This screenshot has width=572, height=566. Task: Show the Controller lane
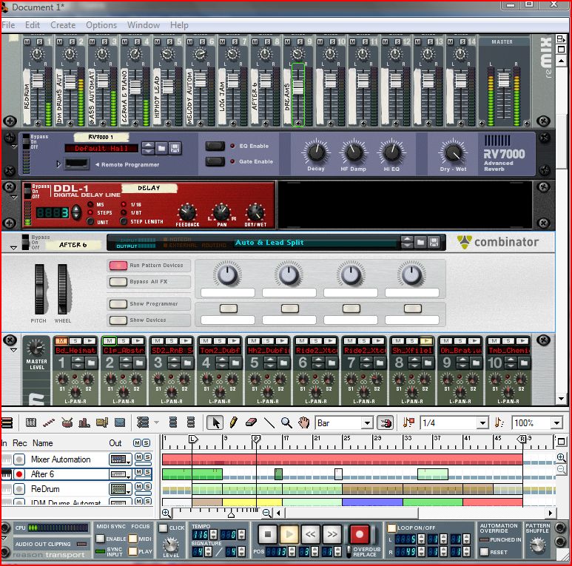click(120, 422)
